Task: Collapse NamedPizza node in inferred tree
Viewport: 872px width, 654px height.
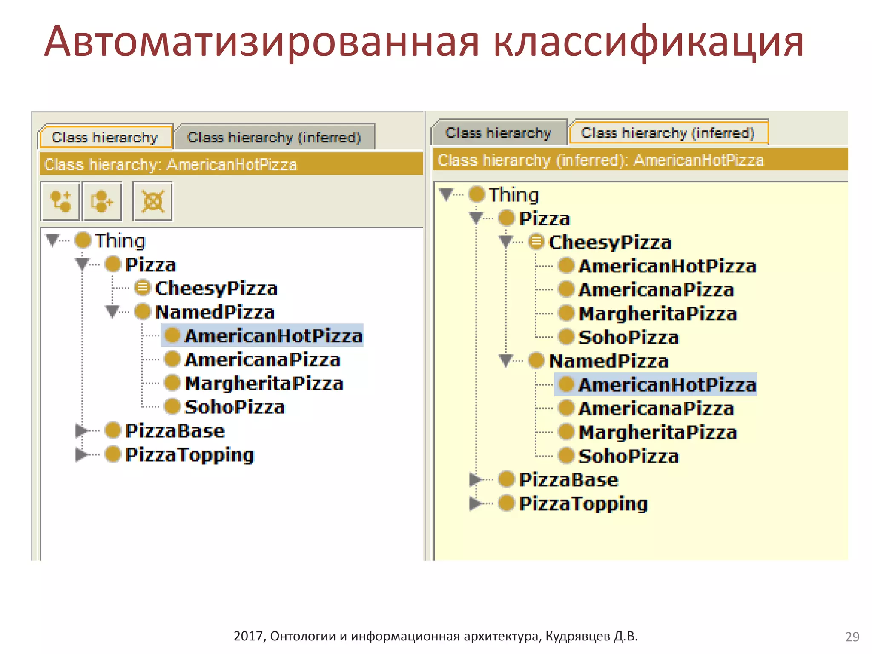Action: [506, 361]
